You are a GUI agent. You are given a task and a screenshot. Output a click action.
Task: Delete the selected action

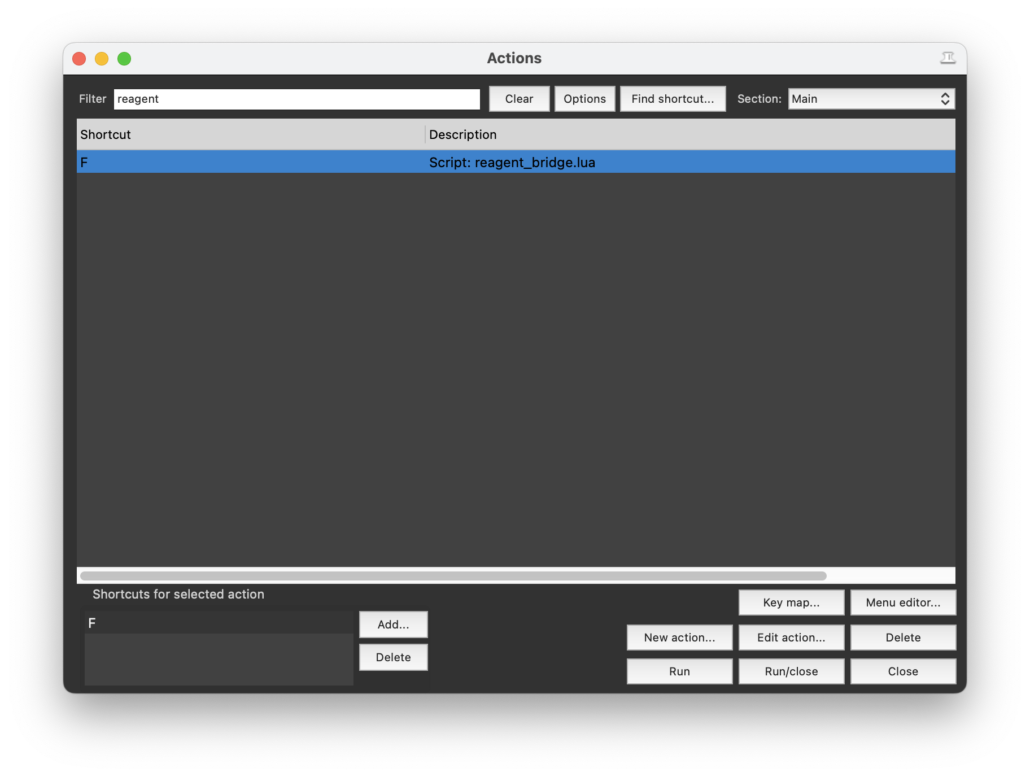(x=902, y=638)
